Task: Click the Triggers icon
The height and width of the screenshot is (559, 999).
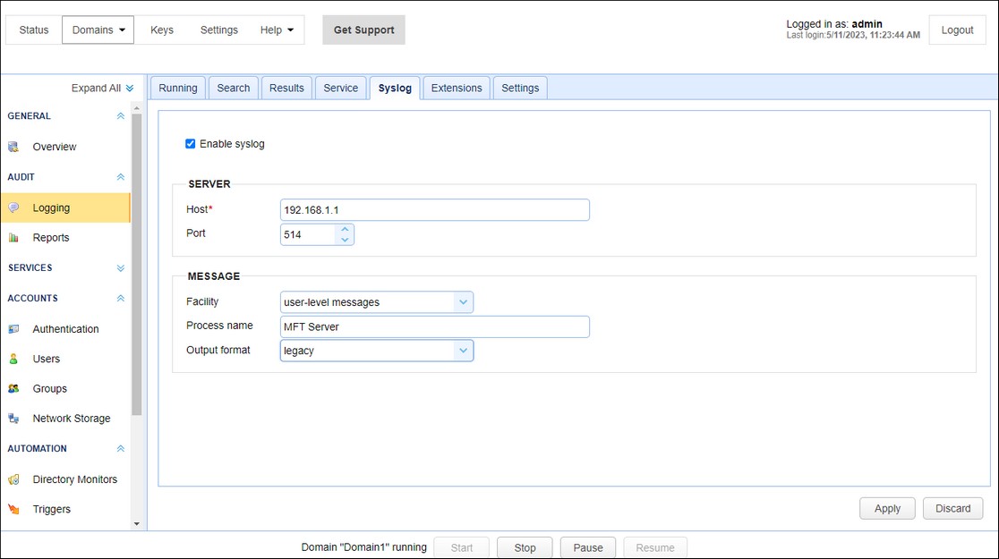Action: click(13, 509)
